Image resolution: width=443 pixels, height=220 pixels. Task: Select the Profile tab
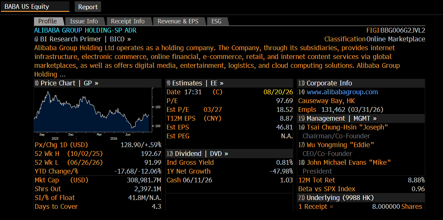point(48,21)
